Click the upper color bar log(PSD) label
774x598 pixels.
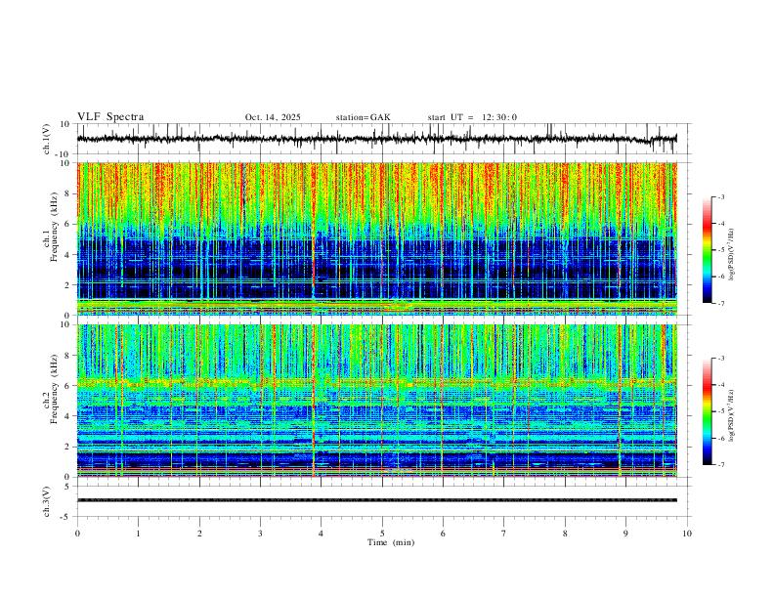(732, 254)
